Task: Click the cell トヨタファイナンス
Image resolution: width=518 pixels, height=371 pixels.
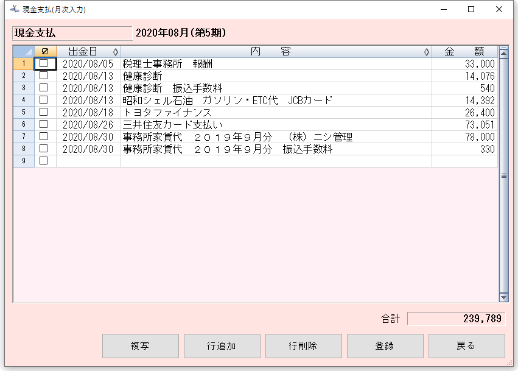Action: pyautogui.click(x=276, y=113)
